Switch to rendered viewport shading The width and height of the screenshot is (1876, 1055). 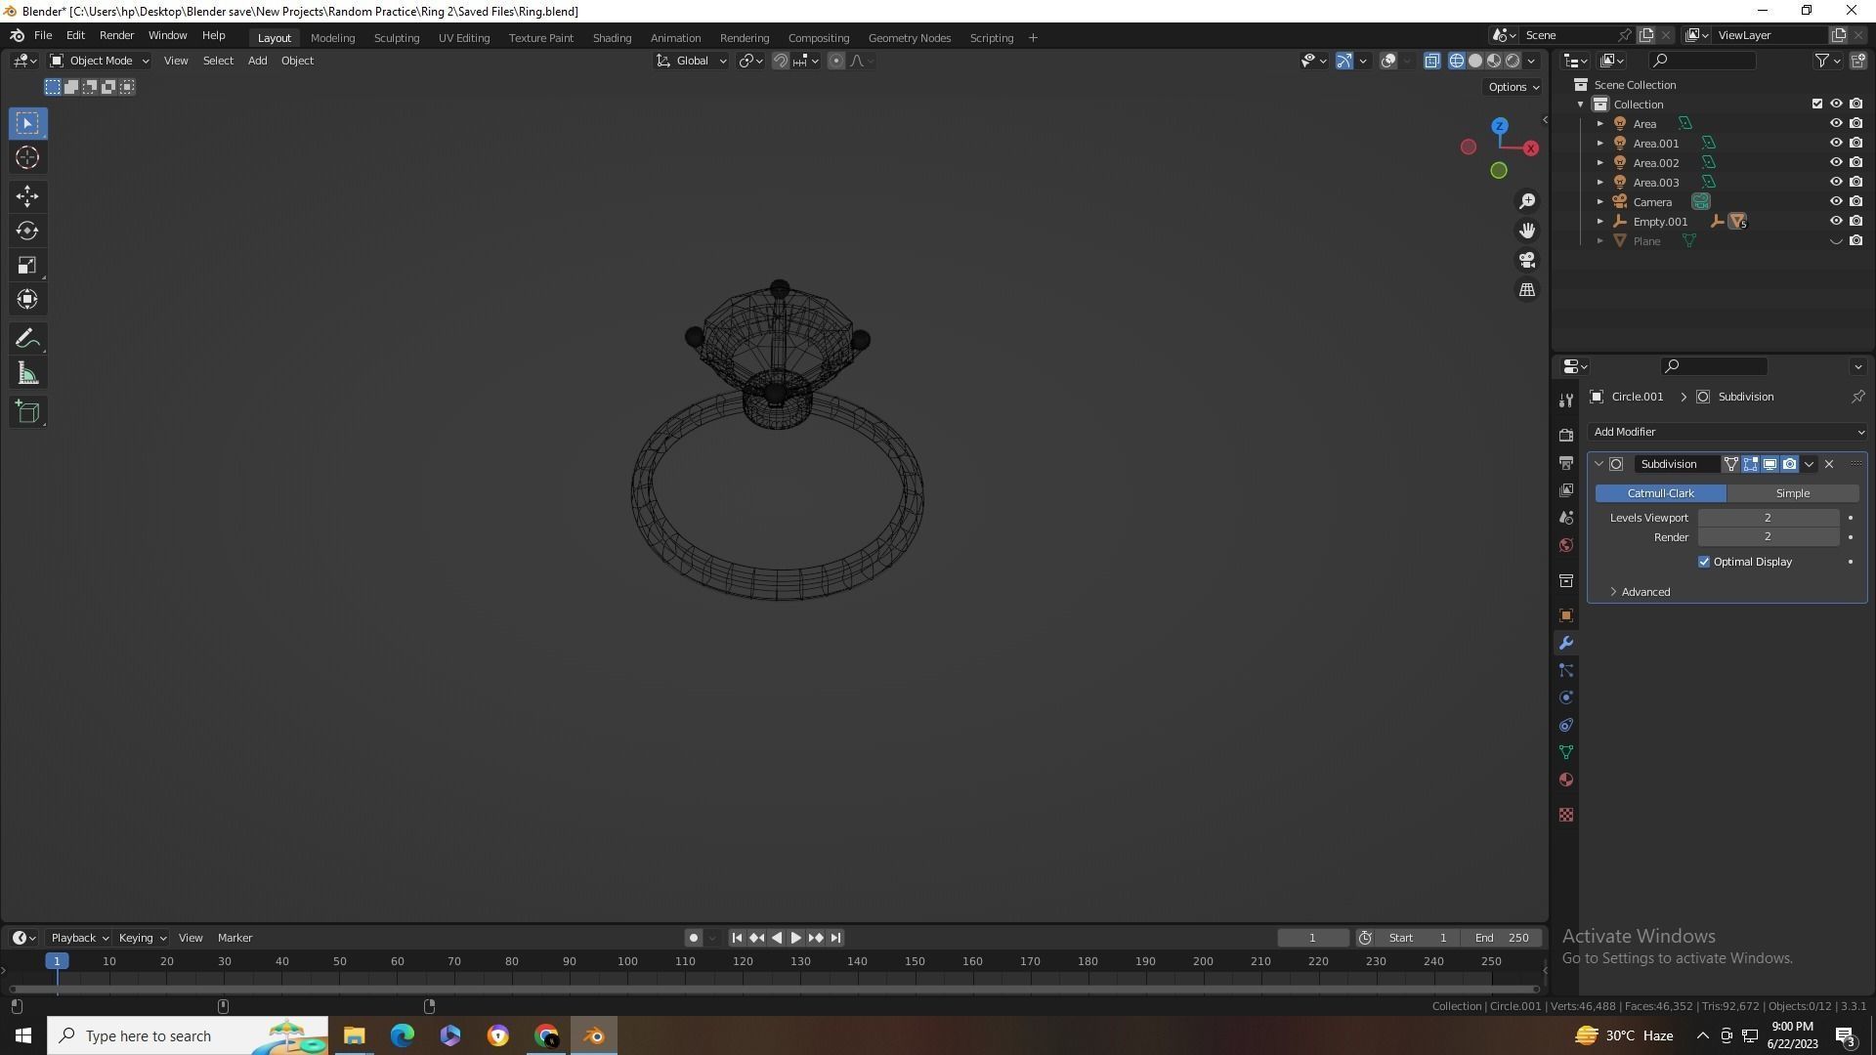pyautogui.click(x=1513, y=61)
